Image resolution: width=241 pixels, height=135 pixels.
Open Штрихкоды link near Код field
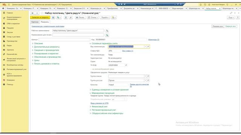coord(154,40)
